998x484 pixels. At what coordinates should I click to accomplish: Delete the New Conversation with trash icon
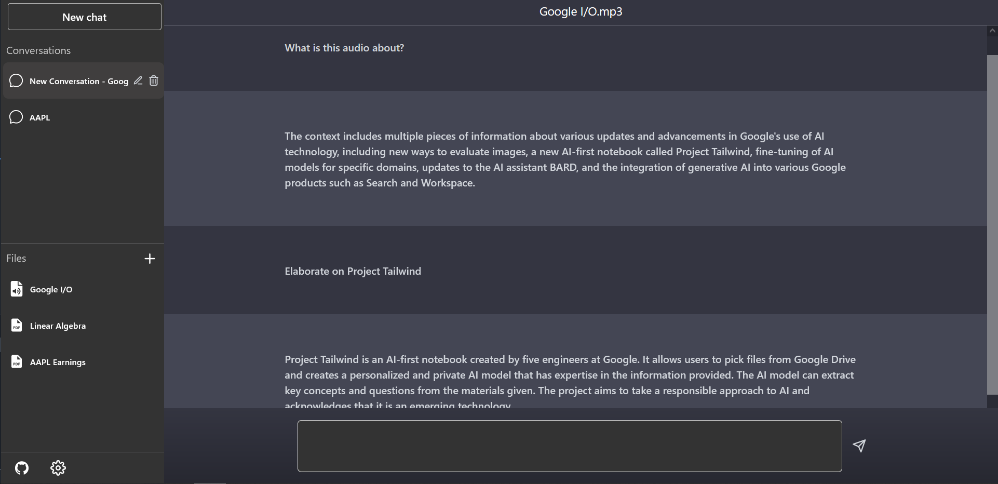(154, 80)
